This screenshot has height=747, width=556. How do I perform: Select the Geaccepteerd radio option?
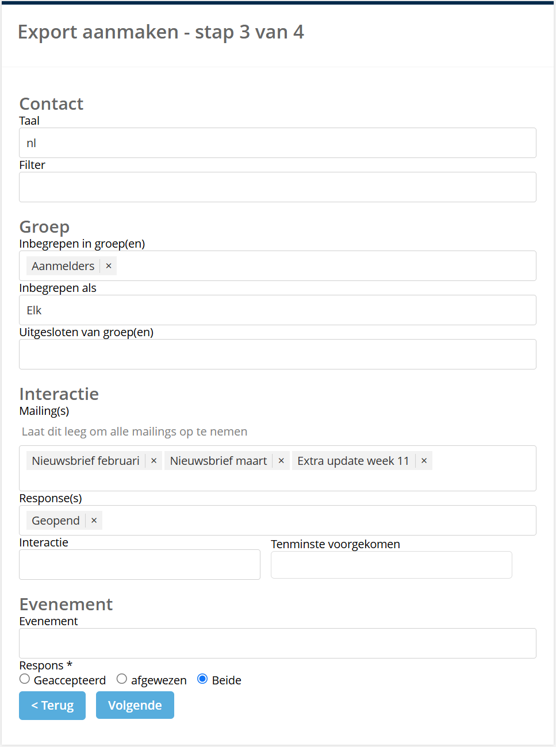pos(25,679)
